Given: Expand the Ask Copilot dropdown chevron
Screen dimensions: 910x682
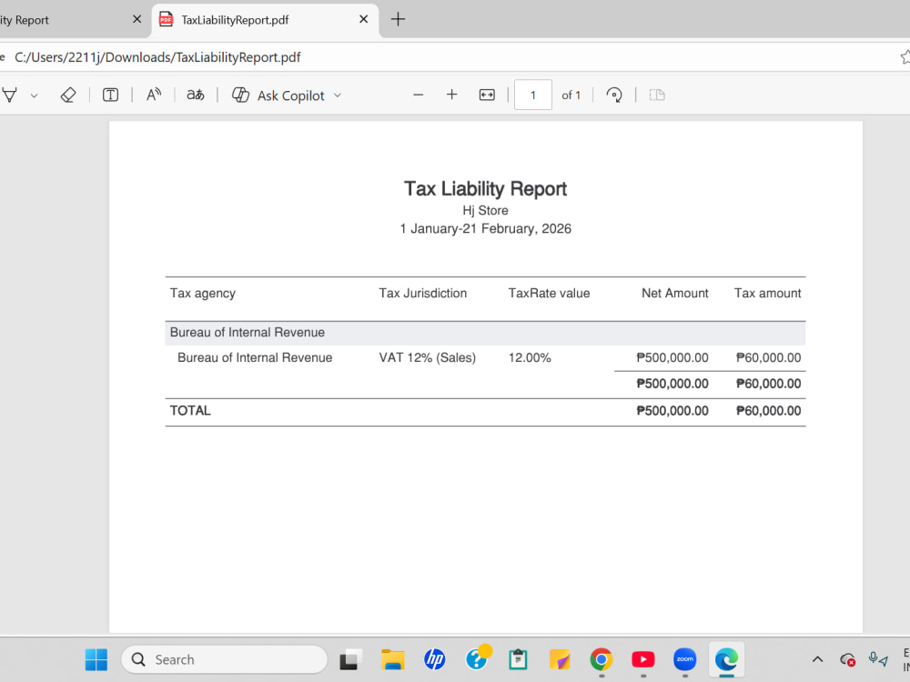Looking at the screenshot, I should pyautogui.click(x=338, y=95).
